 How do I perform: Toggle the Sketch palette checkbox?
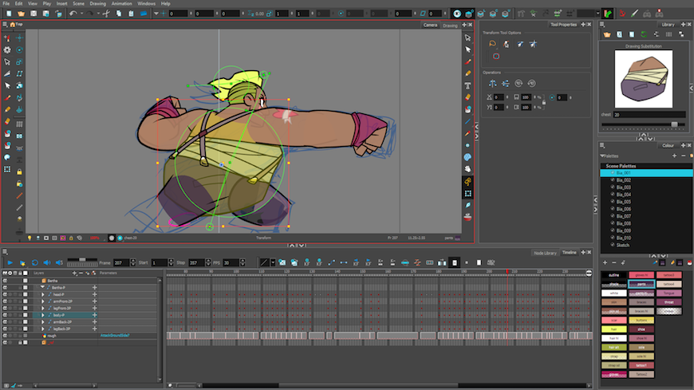pyautogui.click(x=613, y=245)
